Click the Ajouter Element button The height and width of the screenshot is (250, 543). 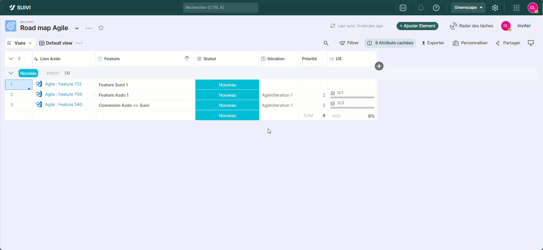(417, 26)
